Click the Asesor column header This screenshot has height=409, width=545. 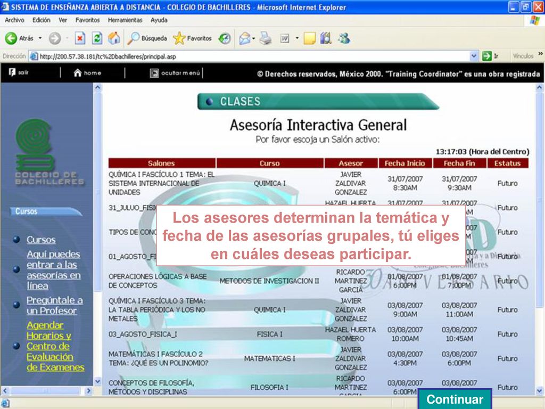click(x=351, y=163)
